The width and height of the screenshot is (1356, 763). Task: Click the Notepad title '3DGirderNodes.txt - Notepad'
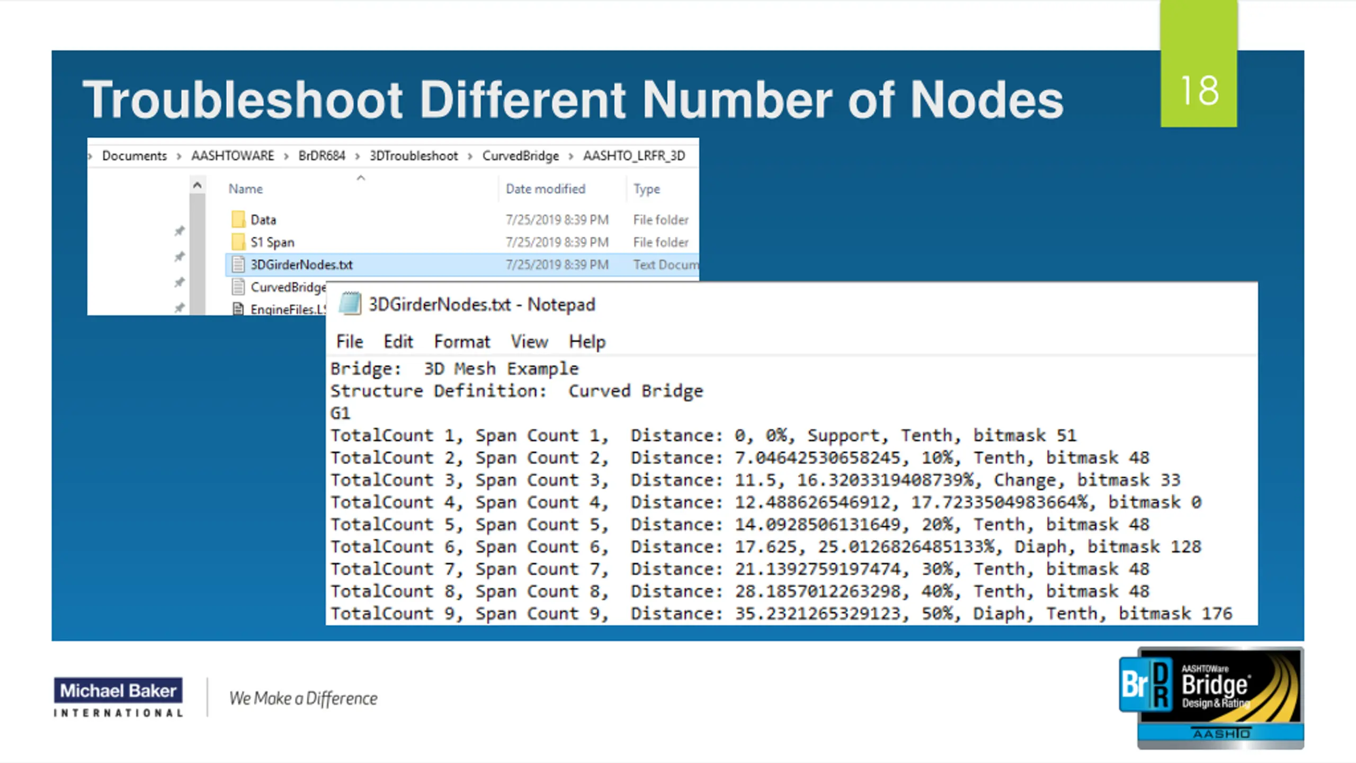(482, 305)
